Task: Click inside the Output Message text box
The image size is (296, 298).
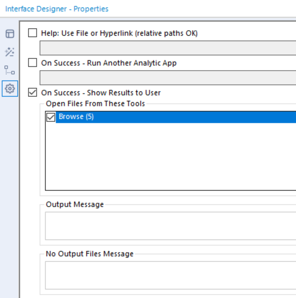Action: tap(171, 226)
